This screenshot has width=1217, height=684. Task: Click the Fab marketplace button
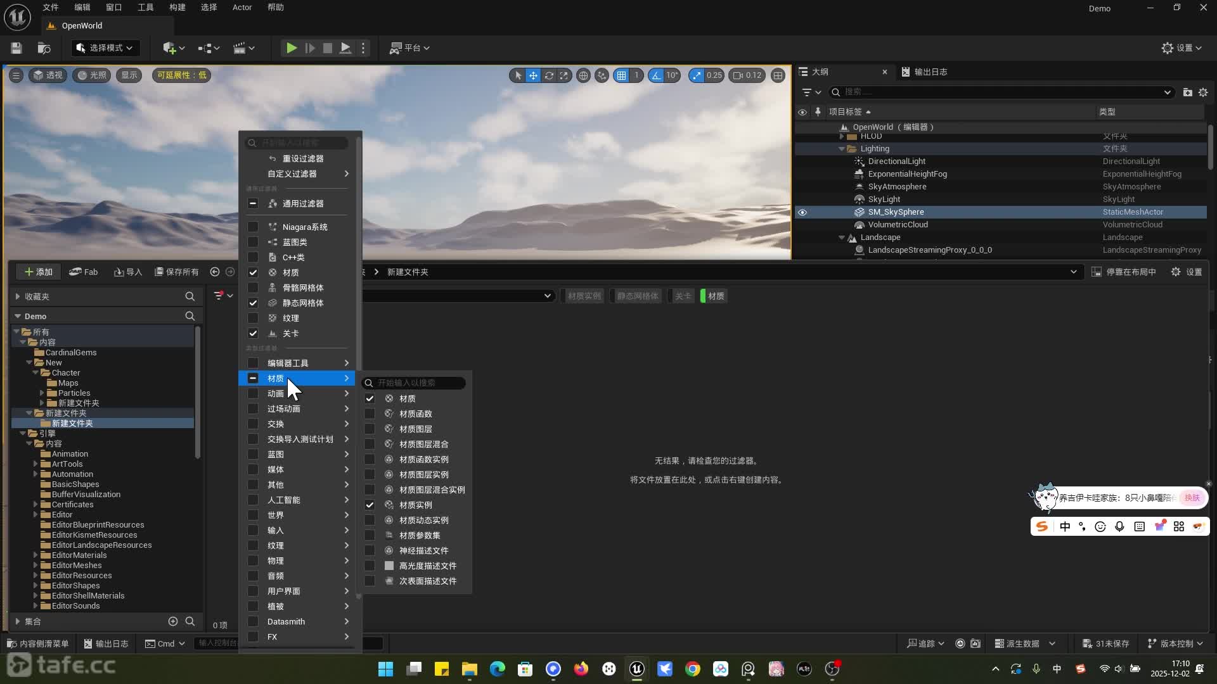point(84,272)
